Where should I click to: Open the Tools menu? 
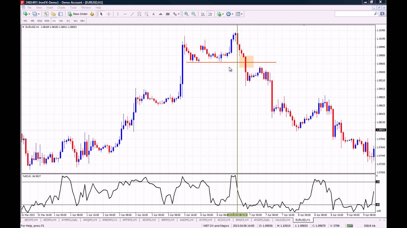point(73,8)
